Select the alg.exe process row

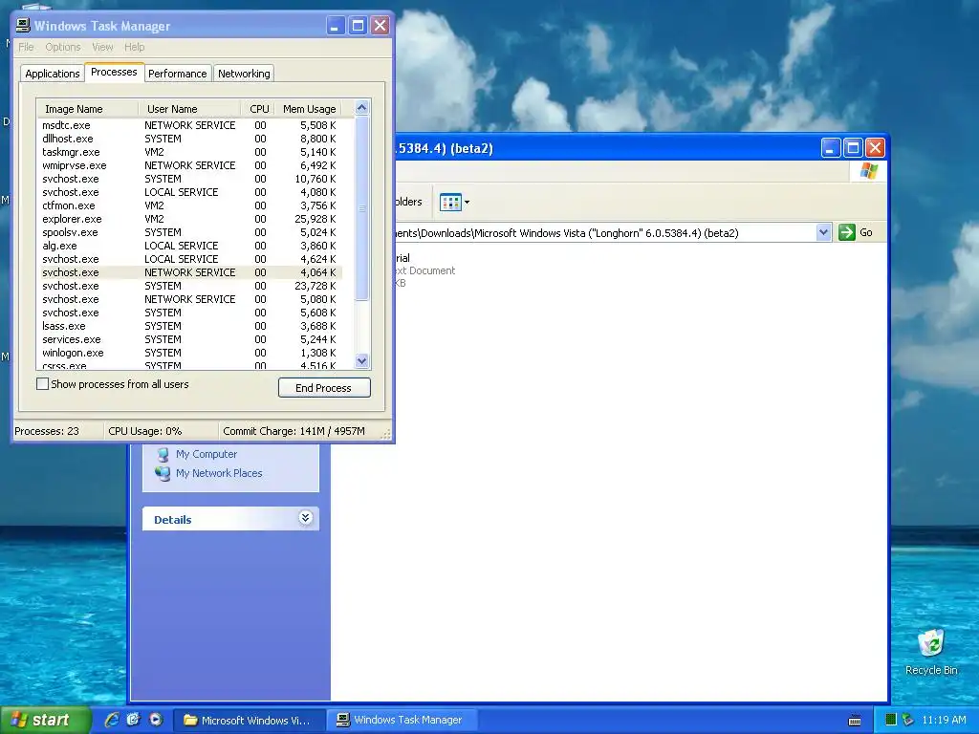click(190, 246)
